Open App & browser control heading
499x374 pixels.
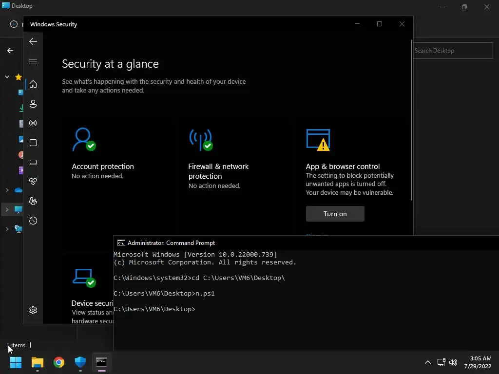coord(343,167)
